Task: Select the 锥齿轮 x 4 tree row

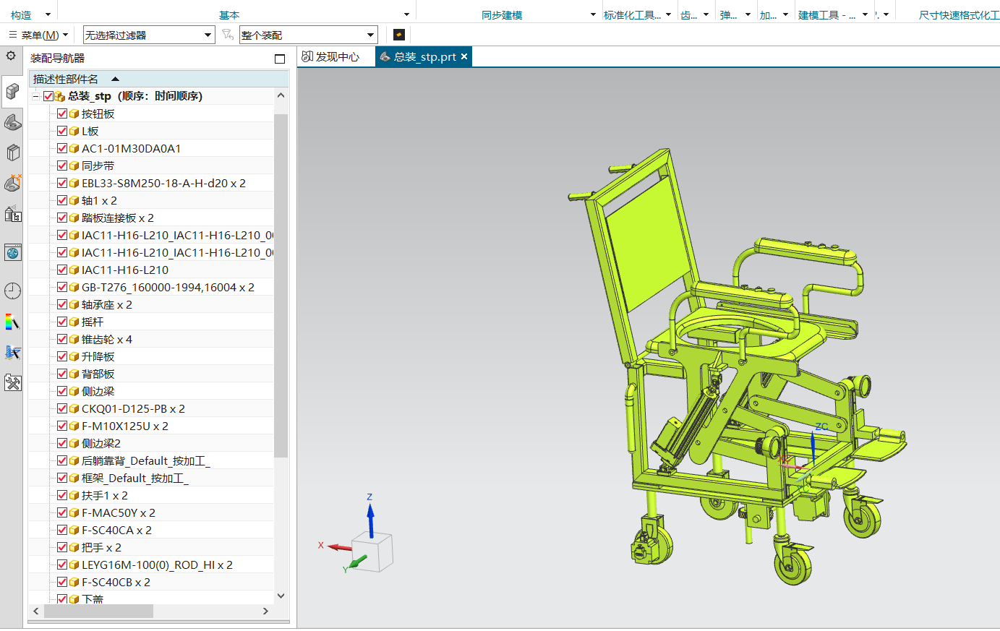Action: 151,339
